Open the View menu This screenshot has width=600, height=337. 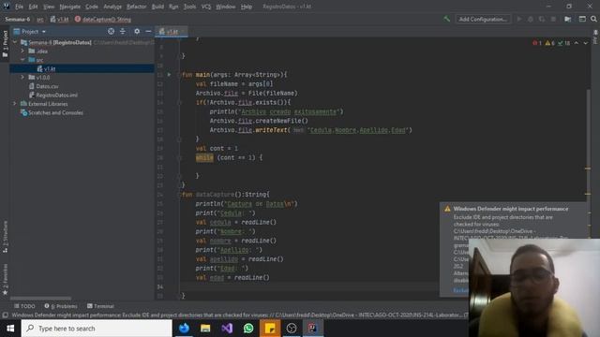[49, 7]
